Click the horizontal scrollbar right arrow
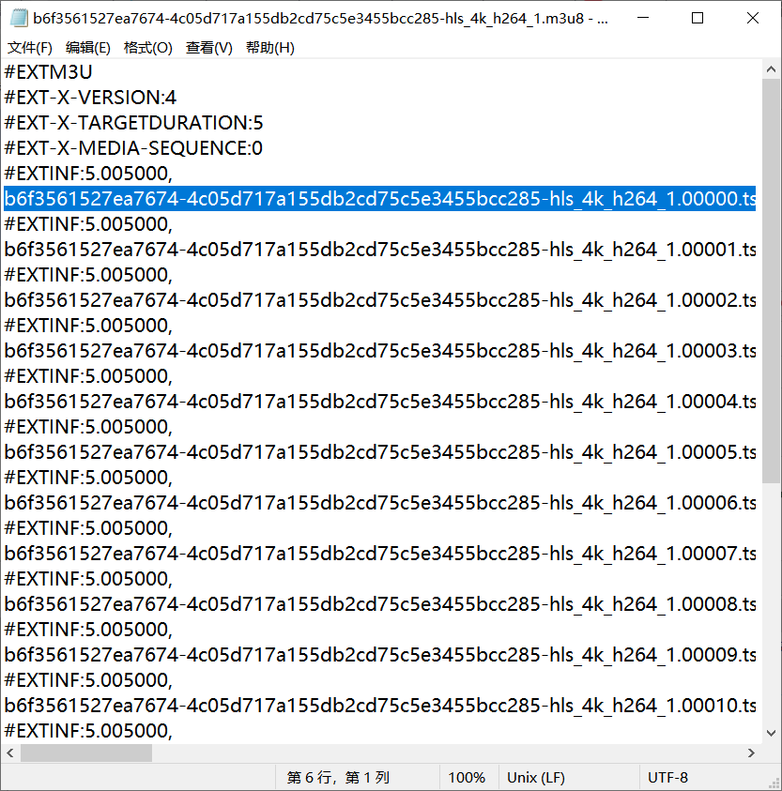The image size is (782, 791). tap(751, 753)
